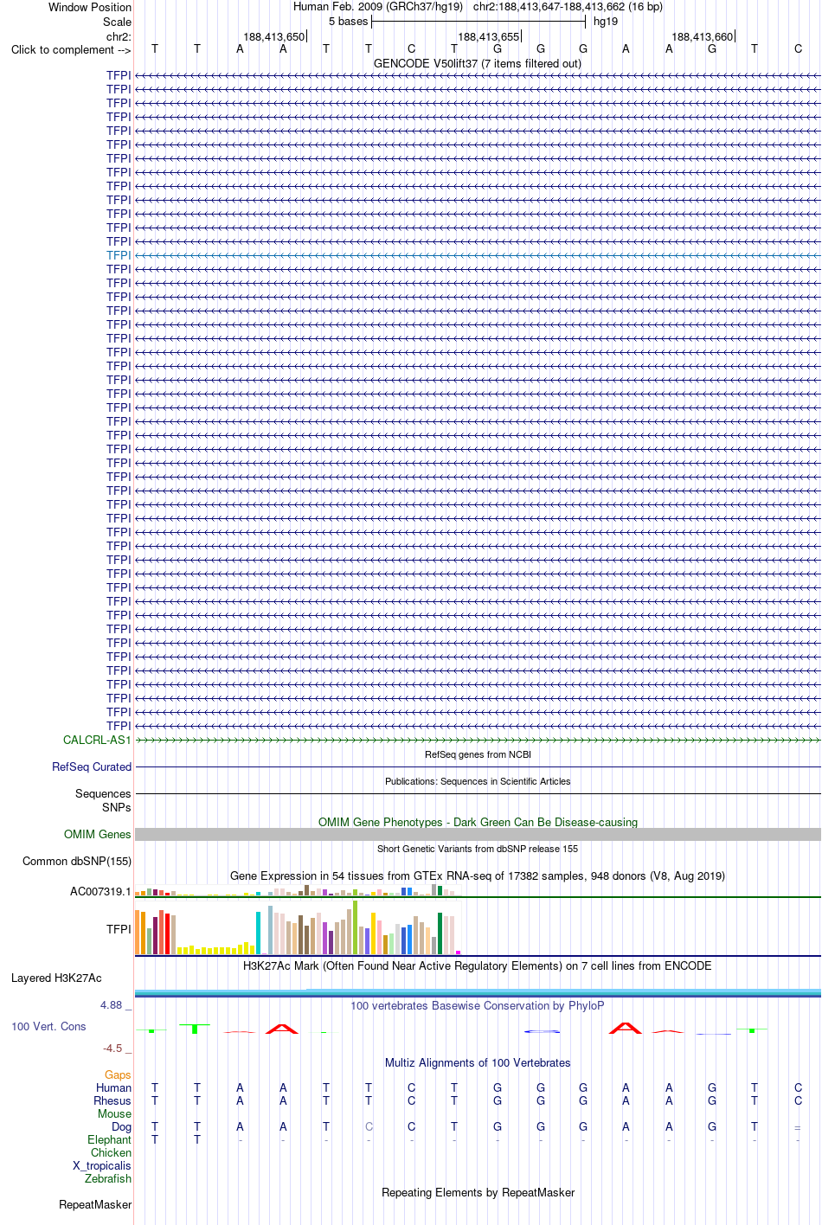This screenshot has width=822, height=1225.
Task: Click the green T logo in PhyloP track
Action: point(196,1029)
